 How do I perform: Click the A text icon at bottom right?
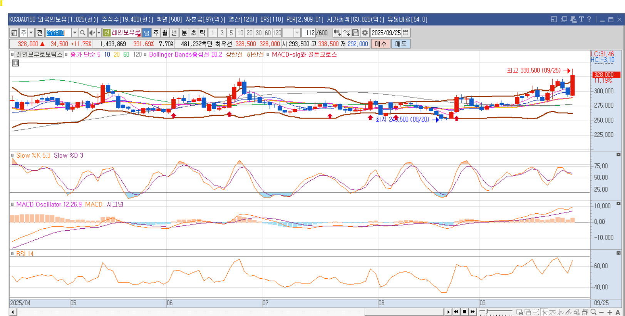point(618,312)
